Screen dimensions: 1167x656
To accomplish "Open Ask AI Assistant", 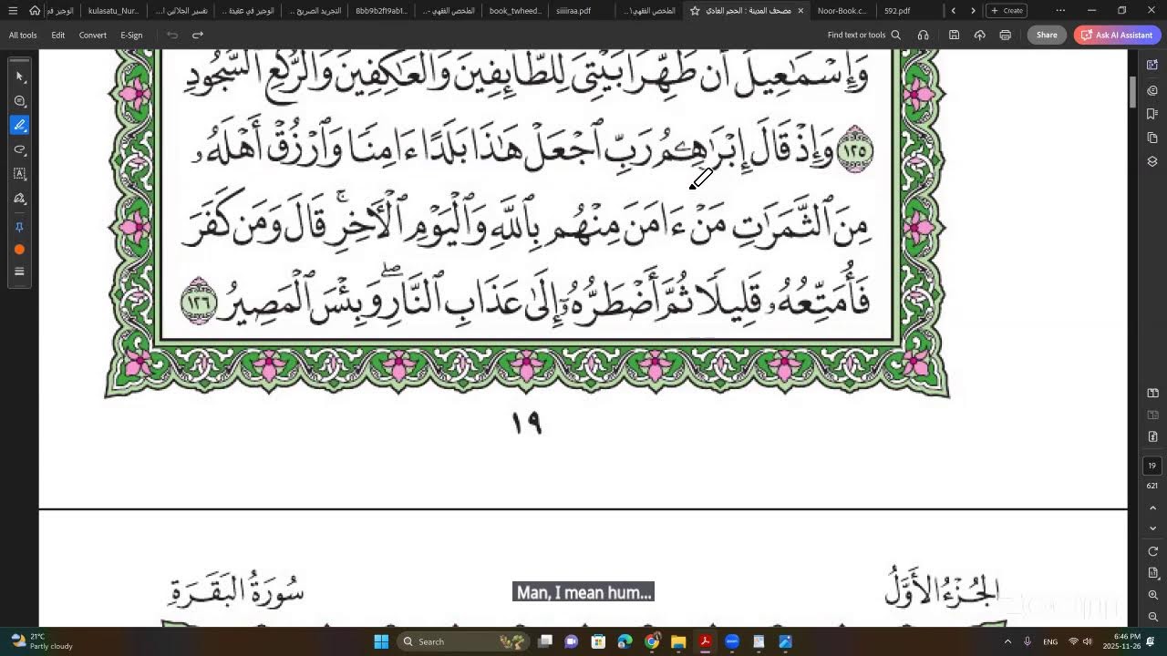I will (1117, 35).
